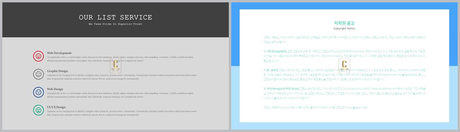This screenshot has height=132, width=460.
Task: Select the Korean title '저작권 공고'
Action: [344, 23]
